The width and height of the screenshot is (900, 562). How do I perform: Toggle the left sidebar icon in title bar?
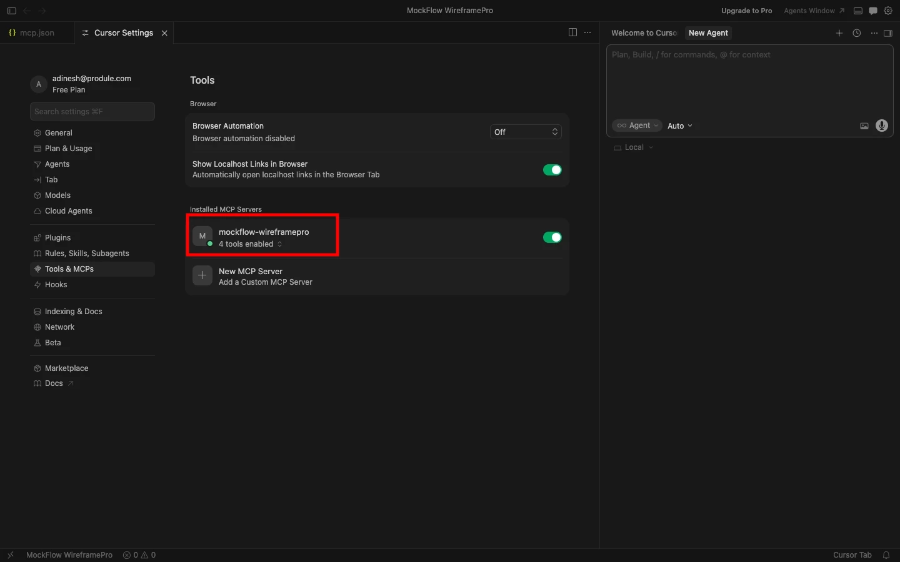point(11,11)
